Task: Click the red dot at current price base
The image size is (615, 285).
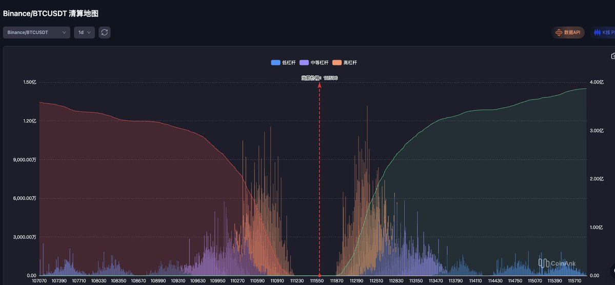Action: (319, 276)
